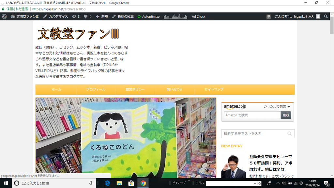
Task: Open the updates item showing 3
Action: (x=76, y=16)
